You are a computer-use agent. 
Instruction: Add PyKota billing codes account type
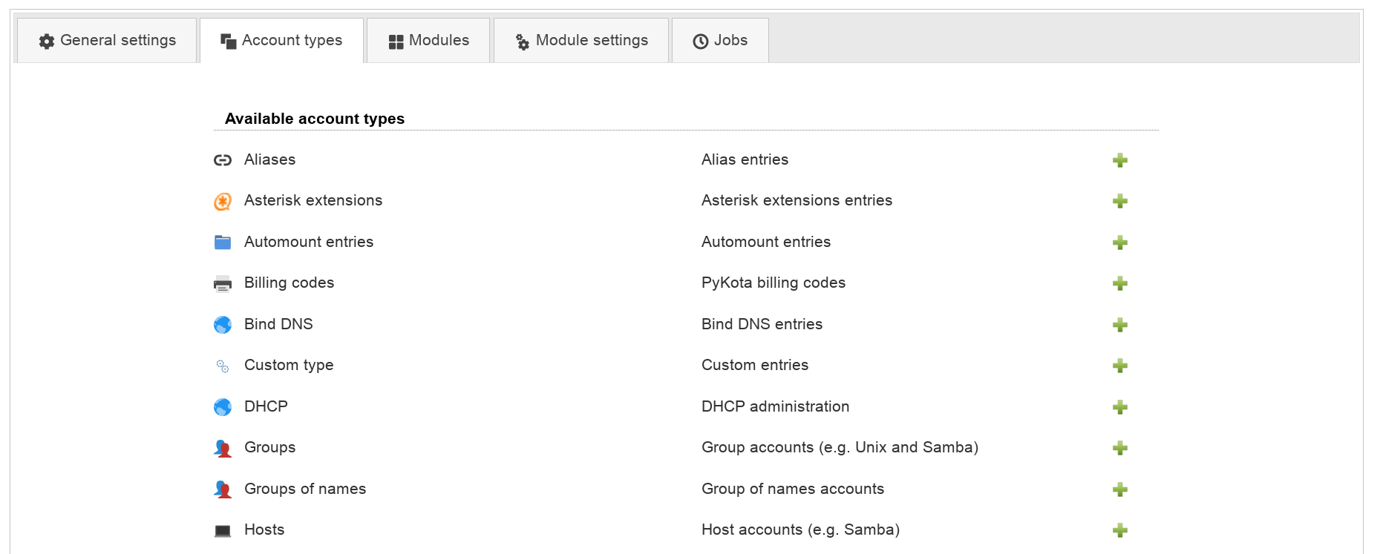click(x=1119, y=283)
